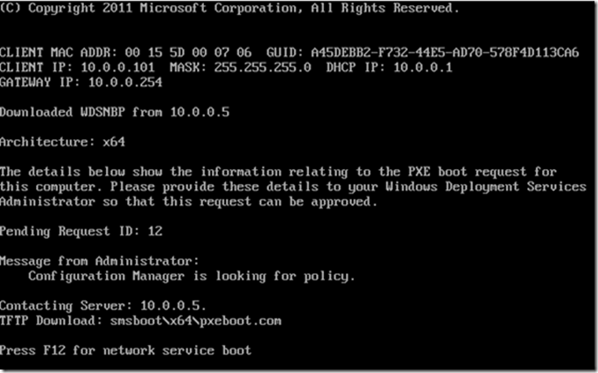Click the word Administrator in the paragraph

(47, 201)
